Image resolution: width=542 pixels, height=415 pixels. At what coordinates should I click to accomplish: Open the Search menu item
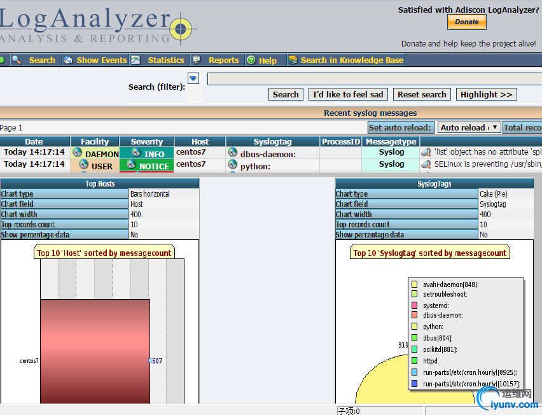coord(42,60)
